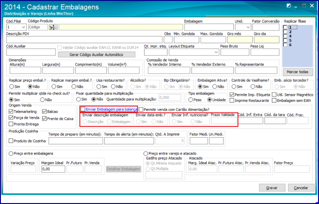
Task: Click the window restore-size icon in title bar
Action: tap(289, 6)
